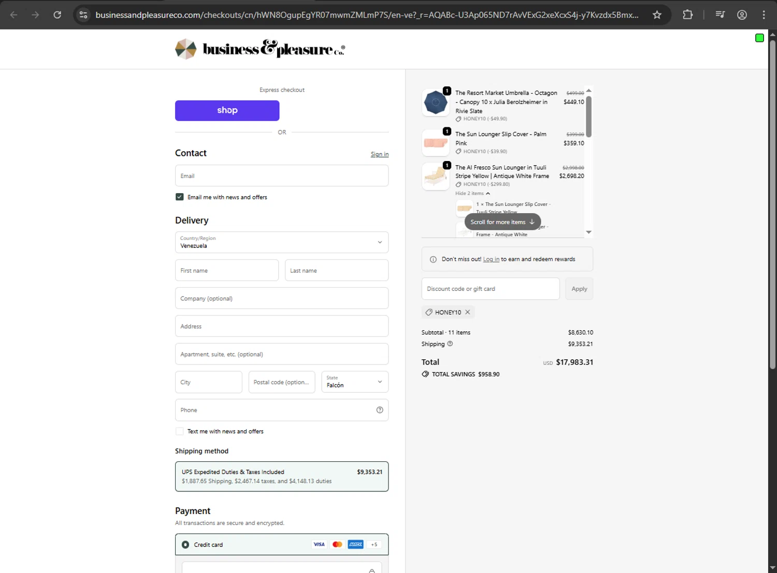This screenshot has height=573, width=777.
Task: Click the order list scroll-down arrow
Action: 588,232
